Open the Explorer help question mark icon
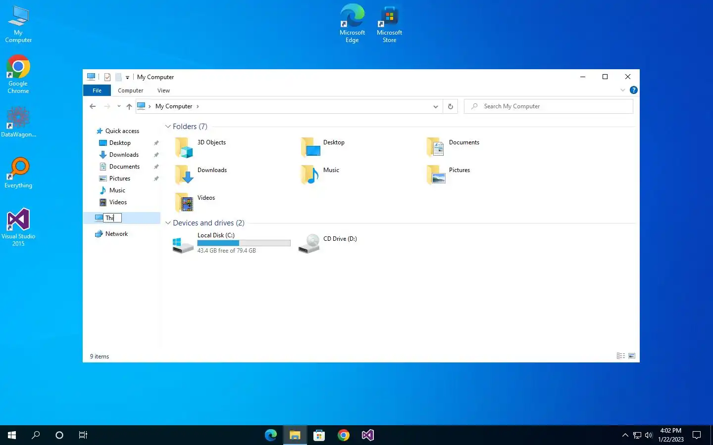The width and height of the screenshot is (713, 445). [633, 90]
